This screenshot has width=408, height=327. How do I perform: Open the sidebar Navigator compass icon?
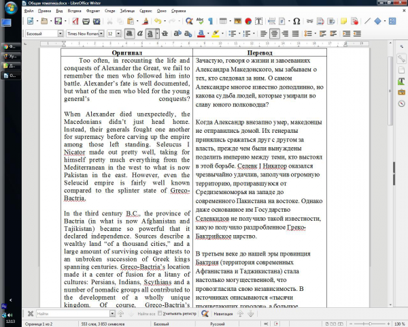[401, 104]
